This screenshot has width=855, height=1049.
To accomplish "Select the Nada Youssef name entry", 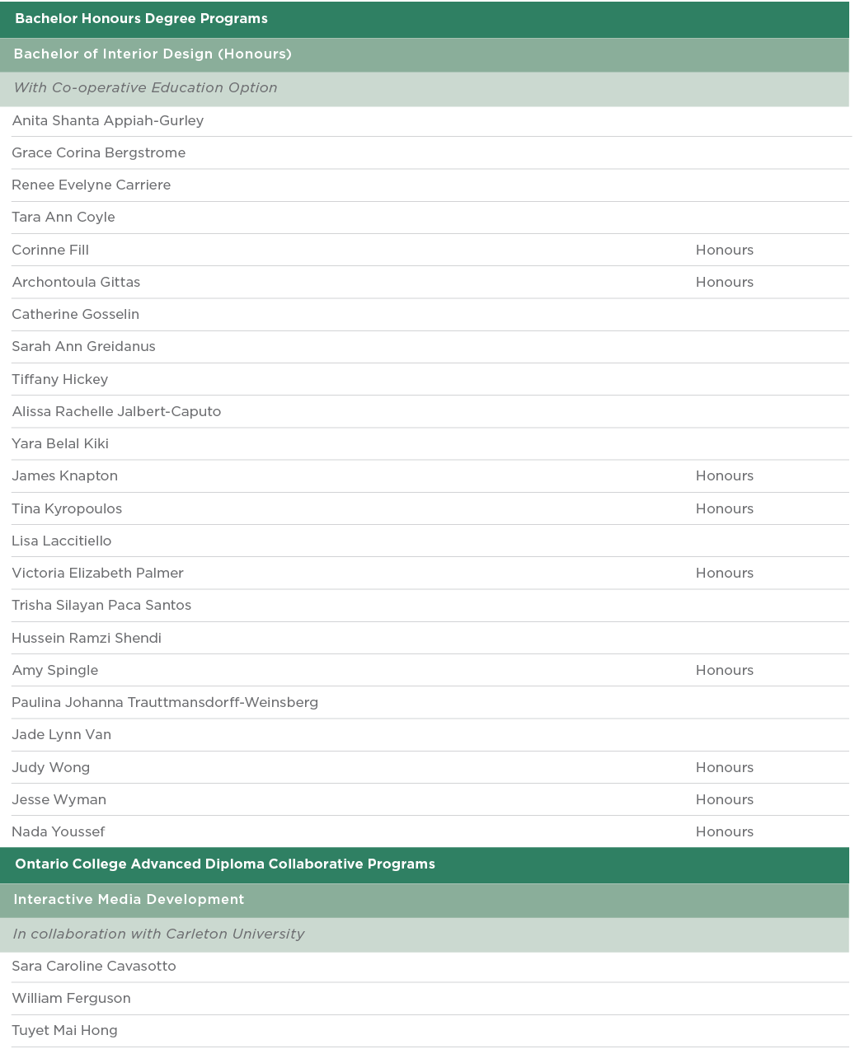I will 59,831.
